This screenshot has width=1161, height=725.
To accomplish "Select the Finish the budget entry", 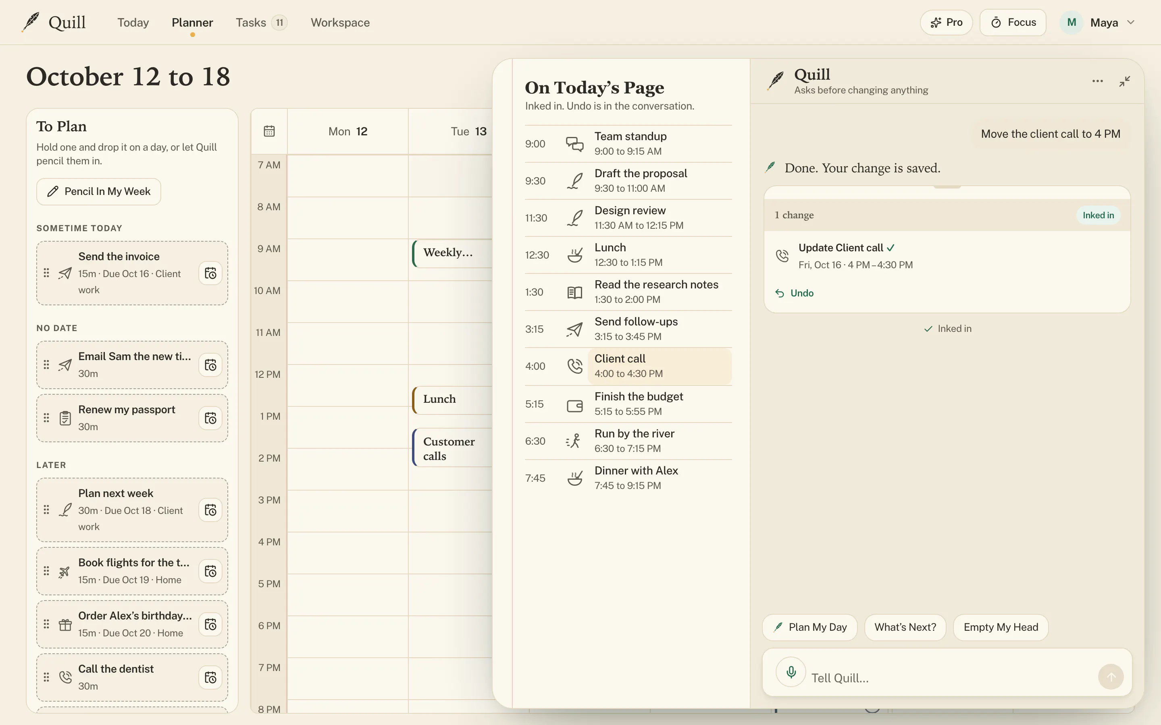I will pos(628,404).
